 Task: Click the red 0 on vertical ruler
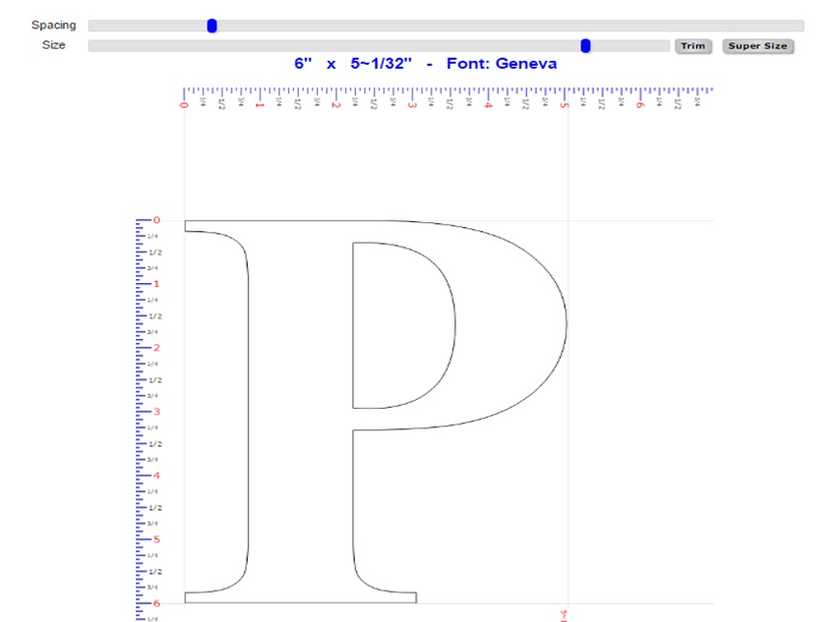coord(156,220)
